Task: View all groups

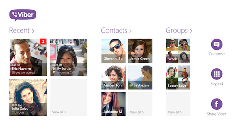Action: pos(175,112)
